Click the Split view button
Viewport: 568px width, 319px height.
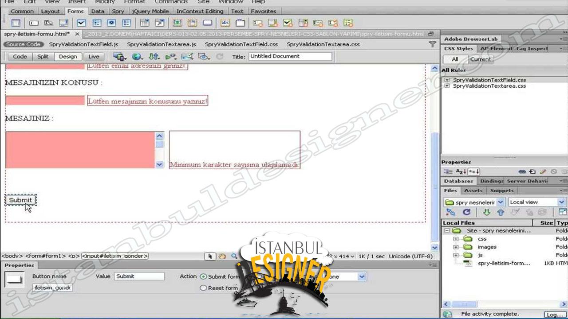(43, 57)
